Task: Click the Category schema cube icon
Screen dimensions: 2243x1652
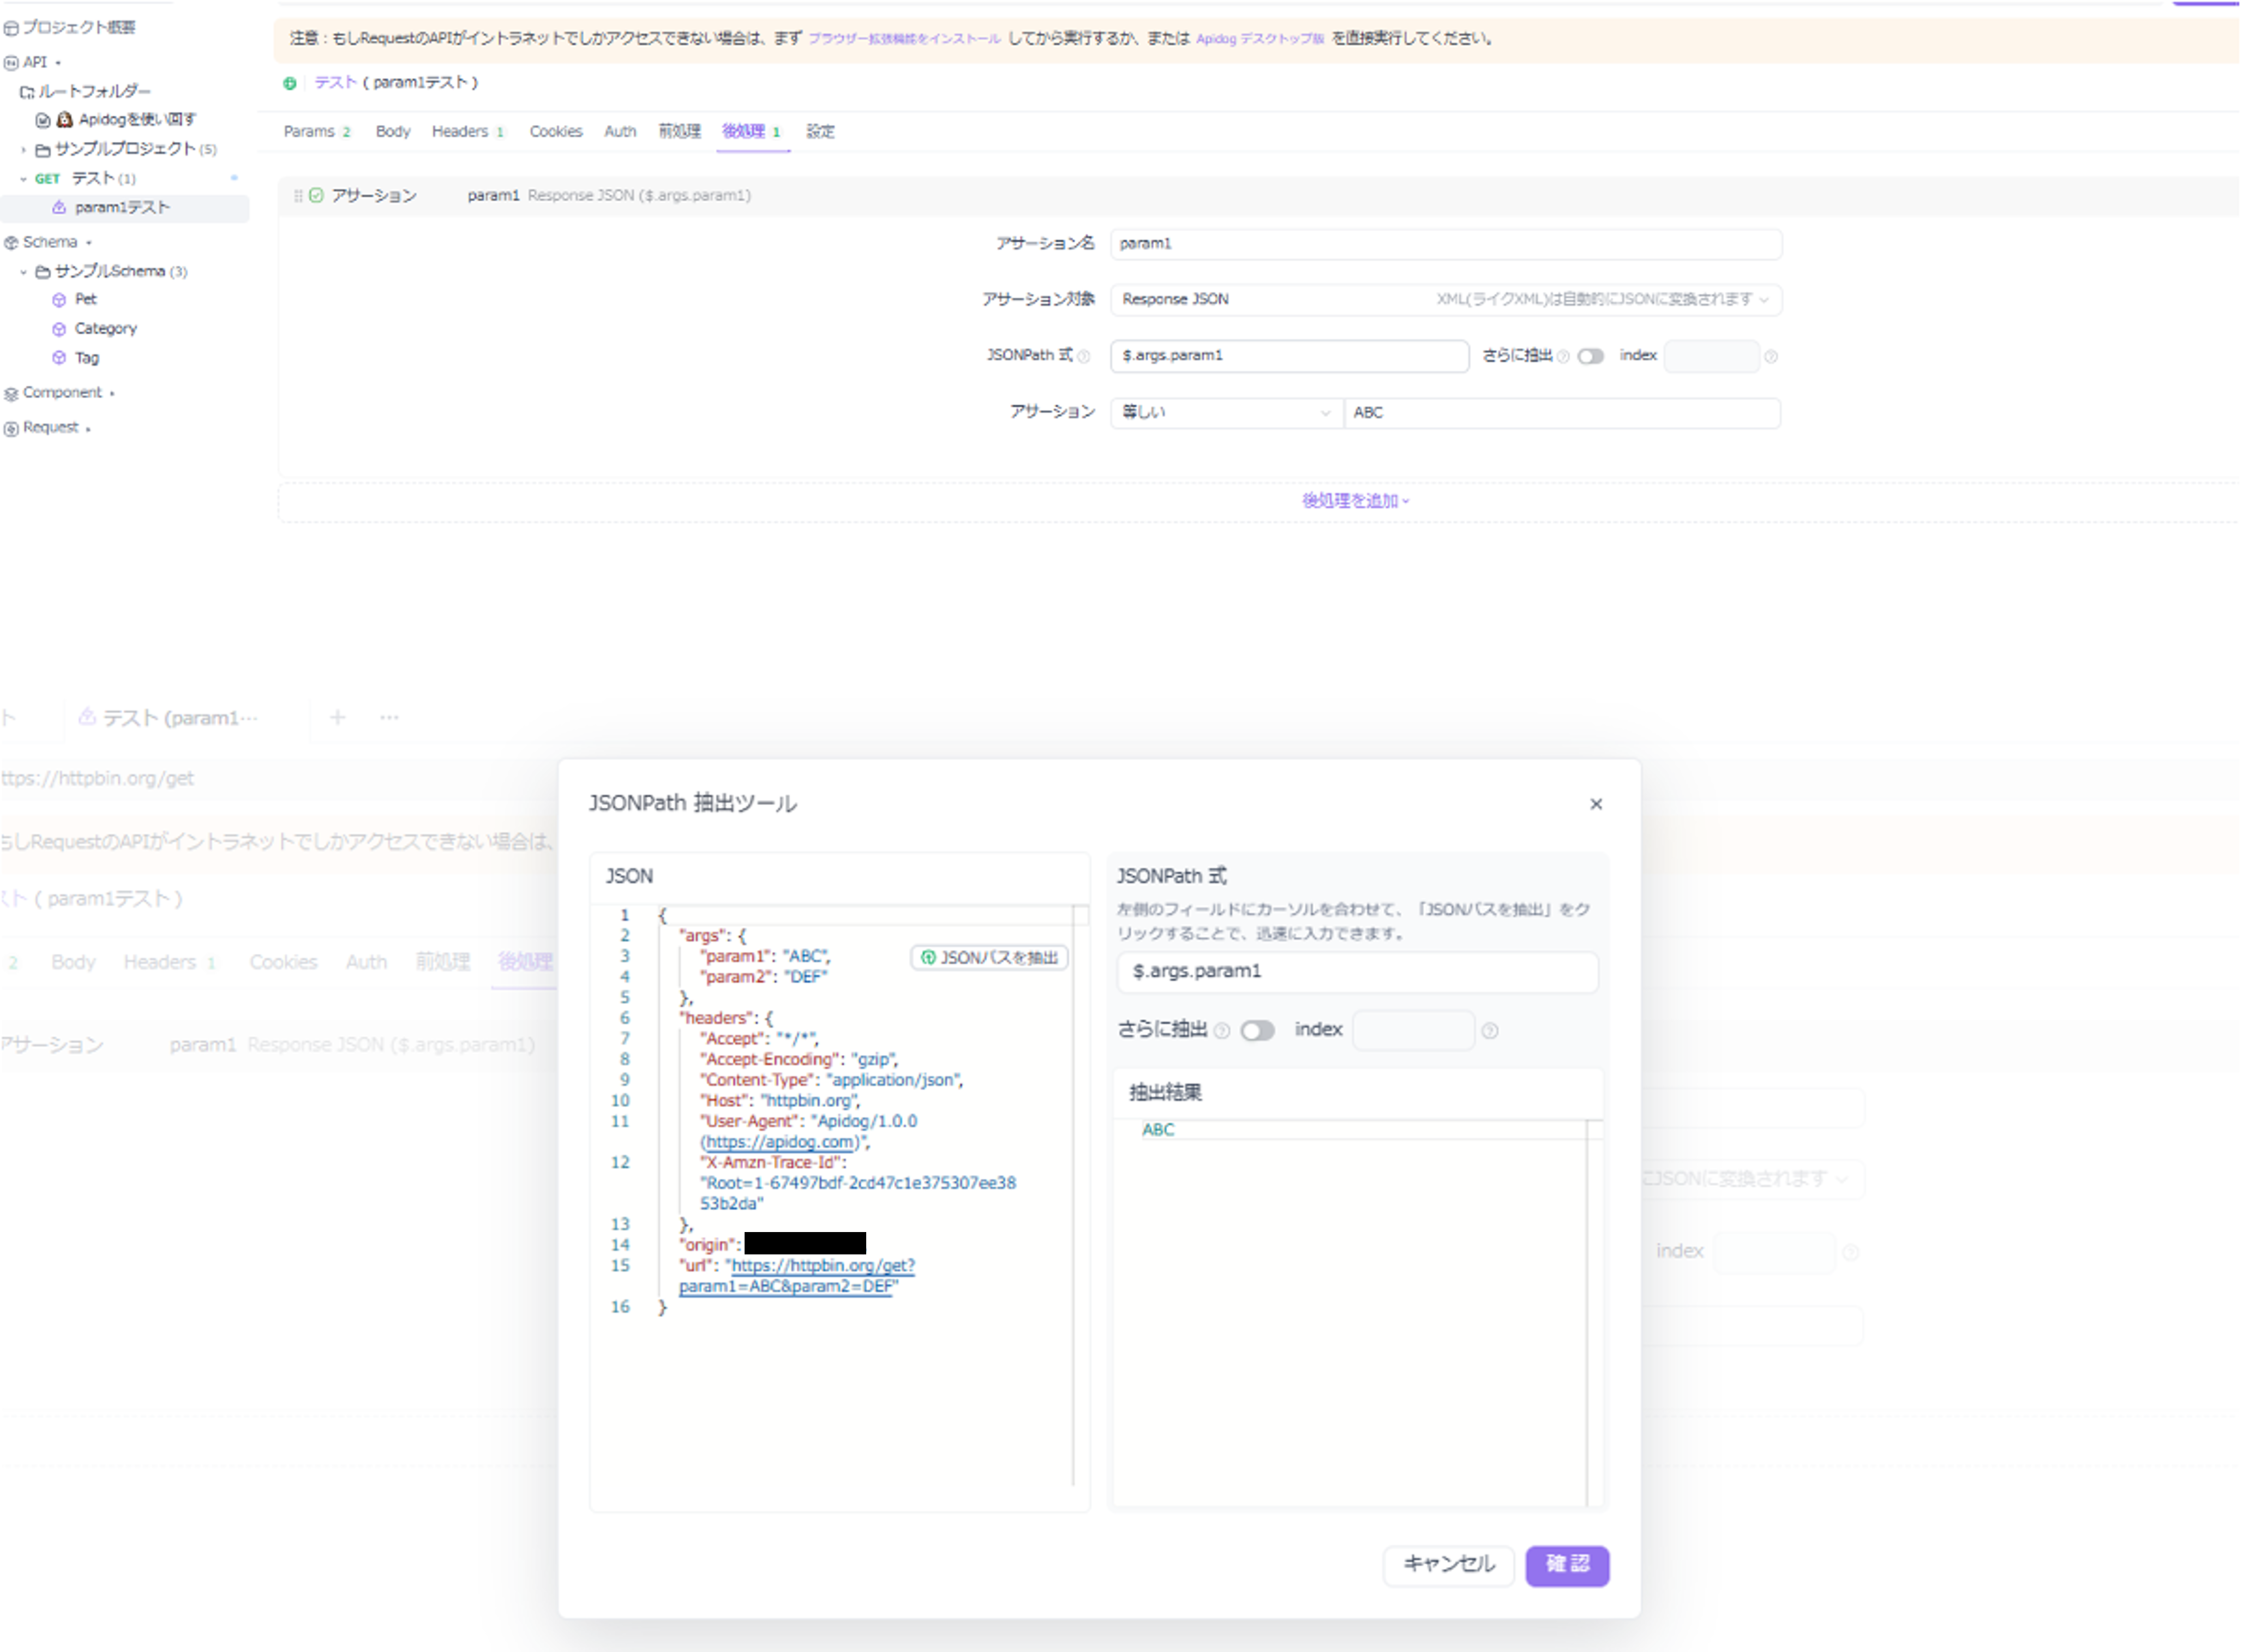Action: [x=59, y=329]
